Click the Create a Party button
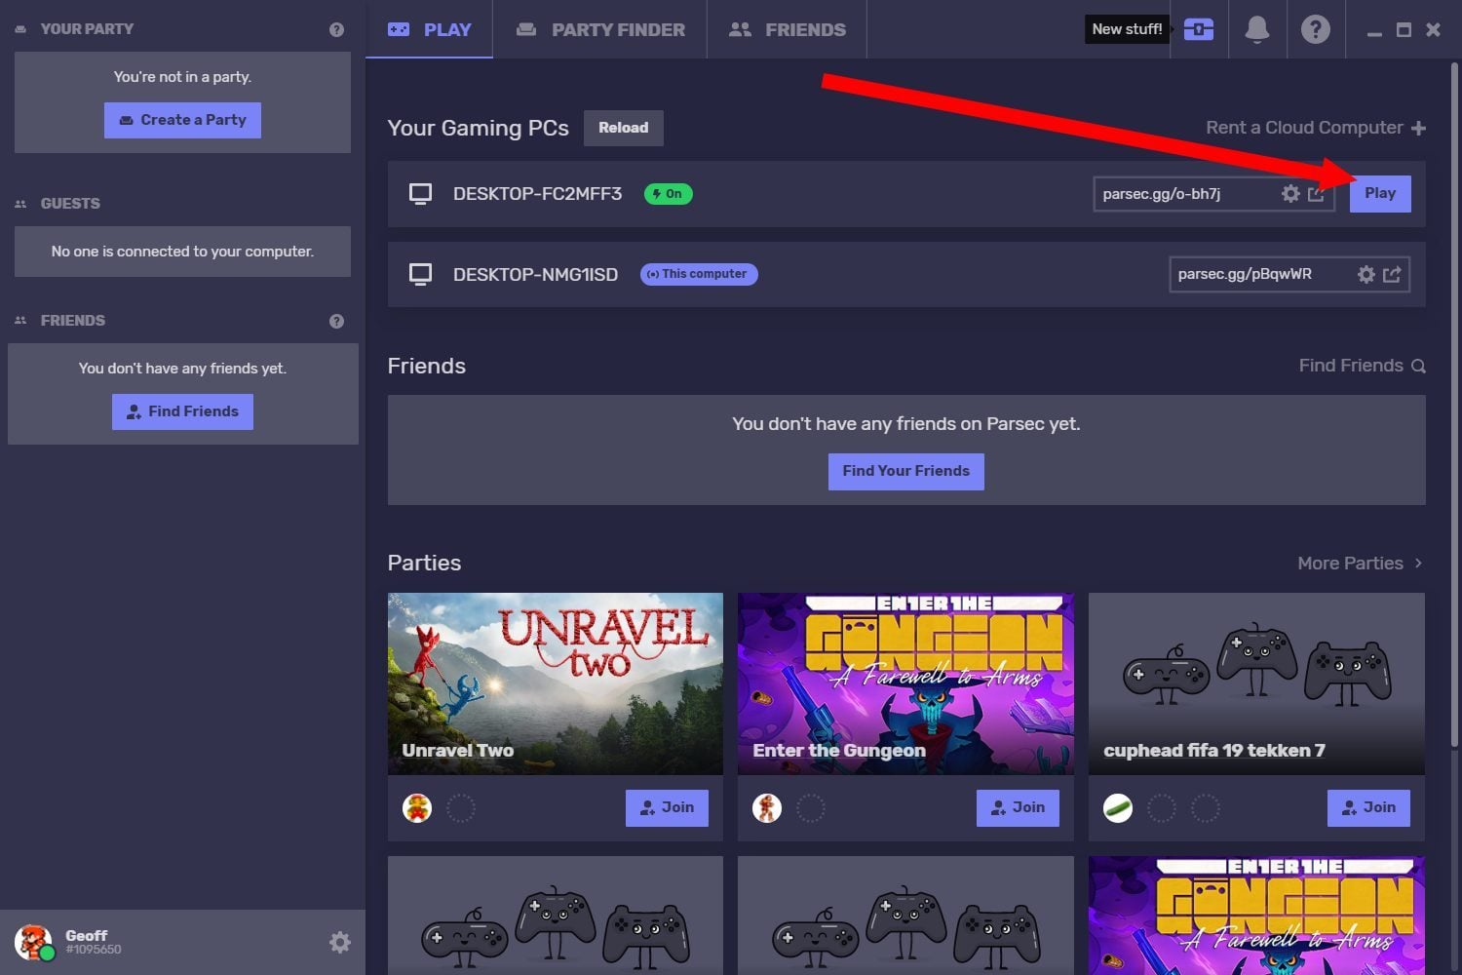The width and height of the screenshot is (1462, 975). 182,120
